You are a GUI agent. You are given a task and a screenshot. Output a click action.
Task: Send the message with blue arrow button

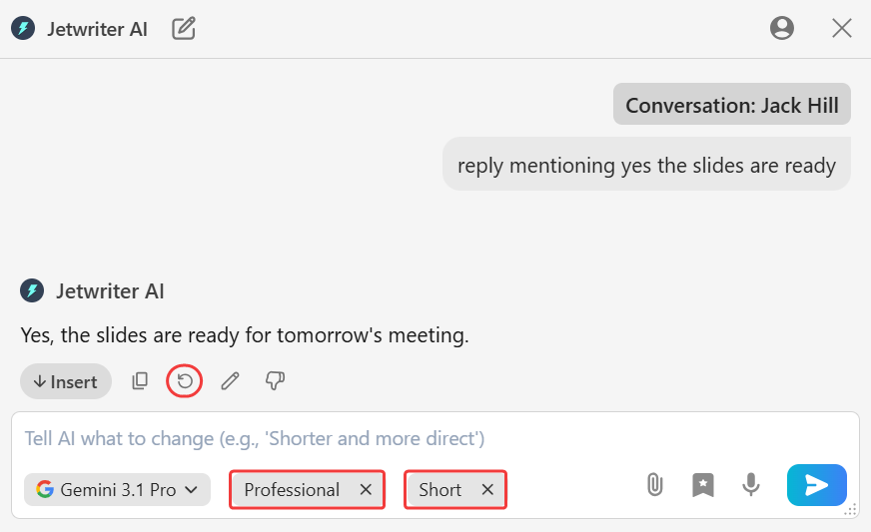[817, 485]
